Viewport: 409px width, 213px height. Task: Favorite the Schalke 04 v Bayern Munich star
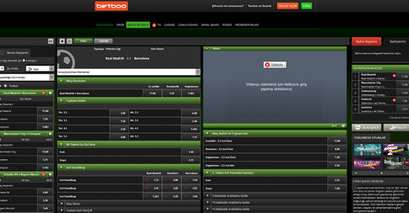[50, 175]
